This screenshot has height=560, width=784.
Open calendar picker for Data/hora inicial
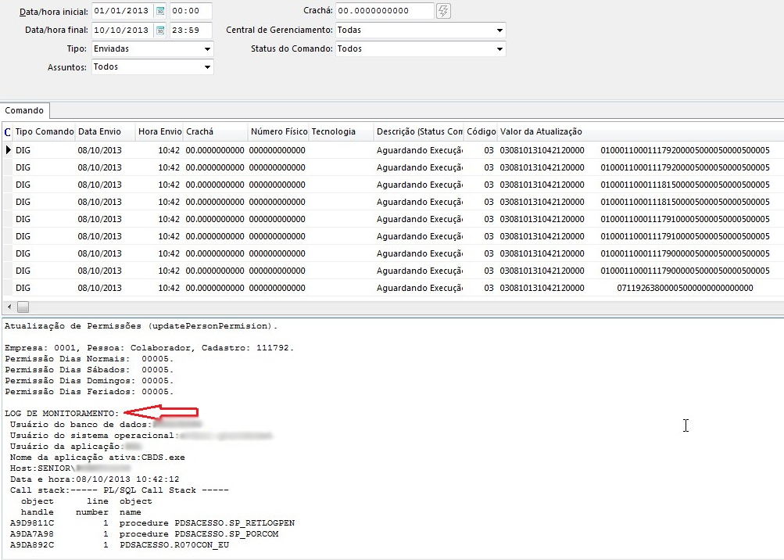pos(160,12)
